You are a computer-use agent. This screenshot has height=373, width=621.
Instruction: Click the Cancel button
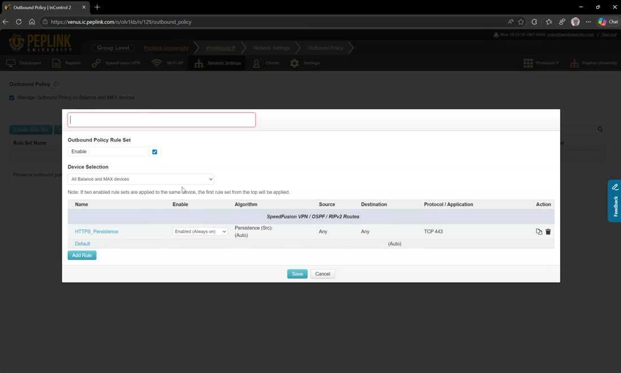[322, 274]
